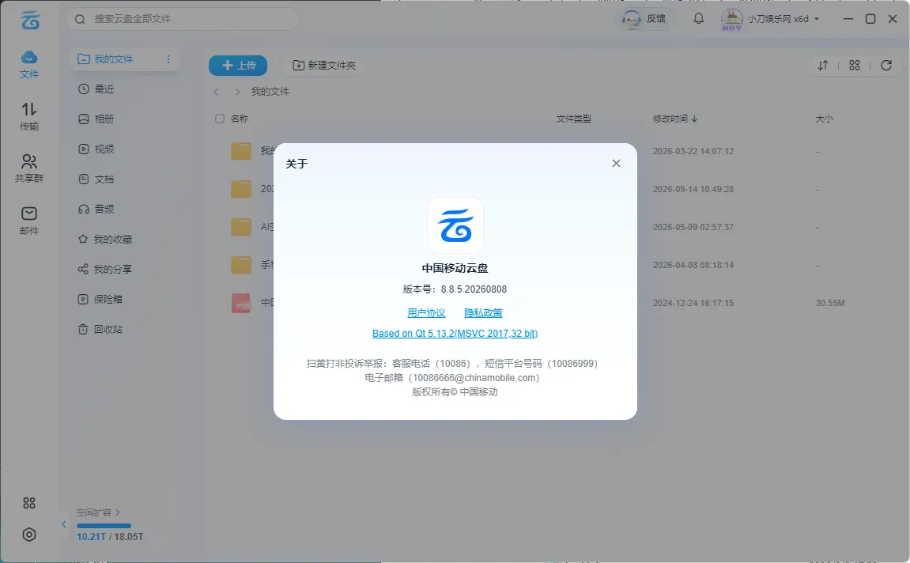Click the cloud logo in the window corner

30,19
